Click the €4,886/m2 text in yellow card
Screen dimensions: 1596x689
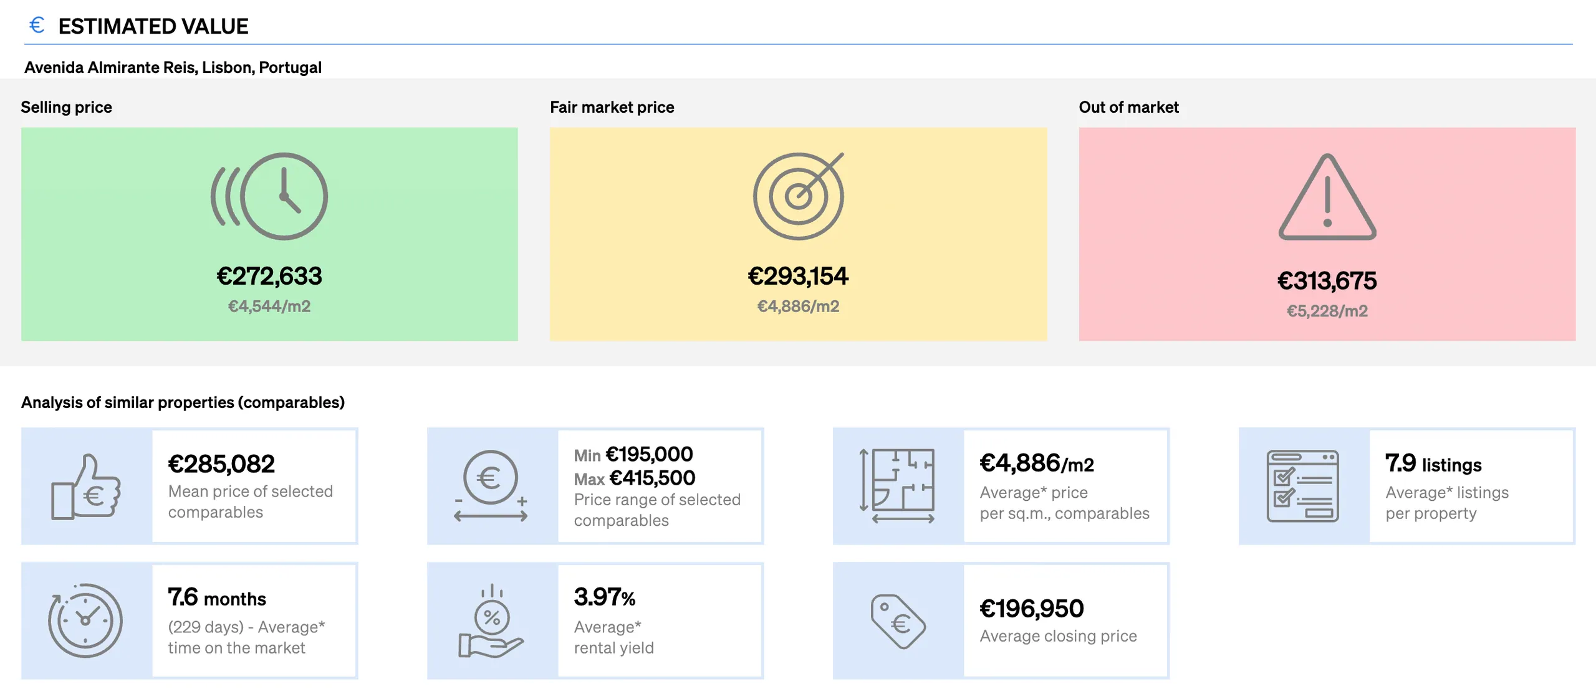[x=799, y=306]
